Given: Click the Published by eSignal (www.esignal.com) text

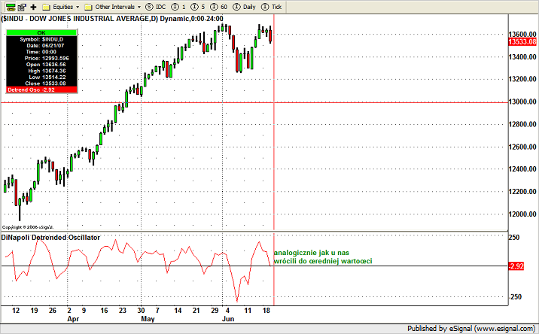Looking at the screenshot, I should pos(471,329).
